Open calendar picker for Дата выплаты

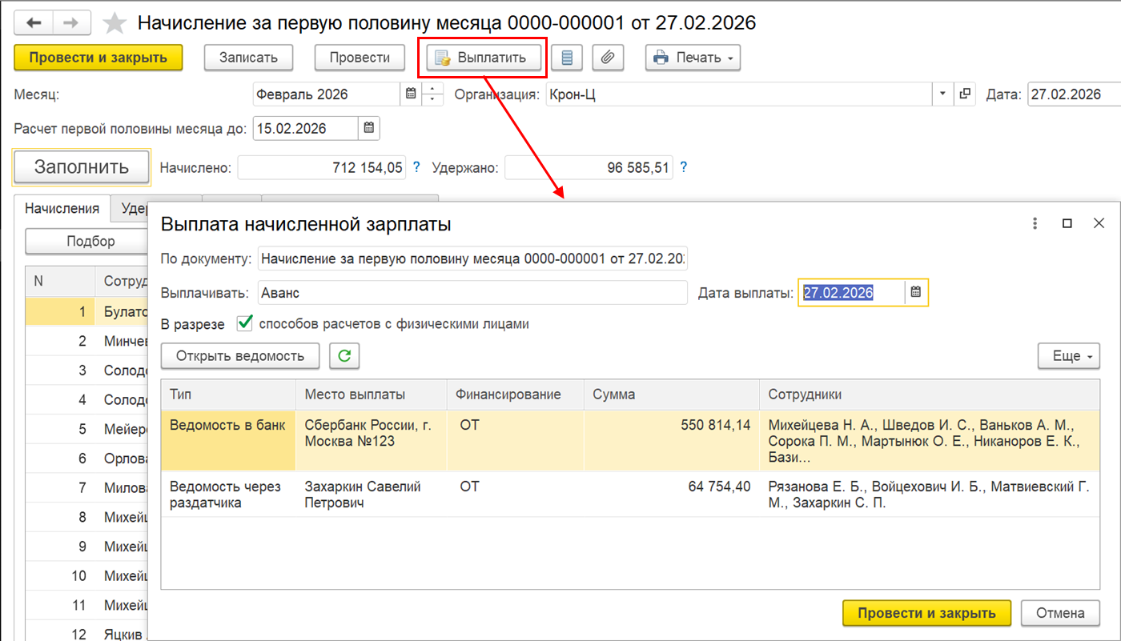[916, 293]
